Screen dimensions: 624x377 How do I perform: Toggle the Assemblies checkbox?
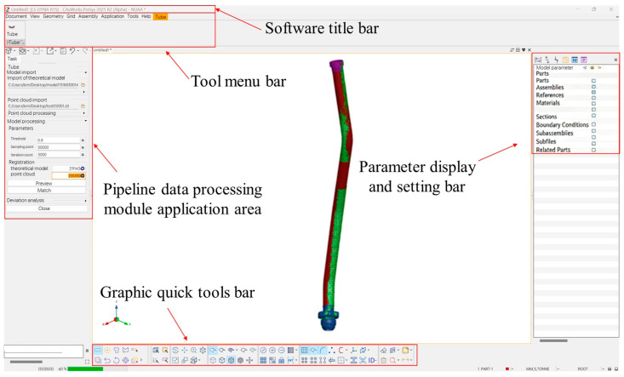593,87
